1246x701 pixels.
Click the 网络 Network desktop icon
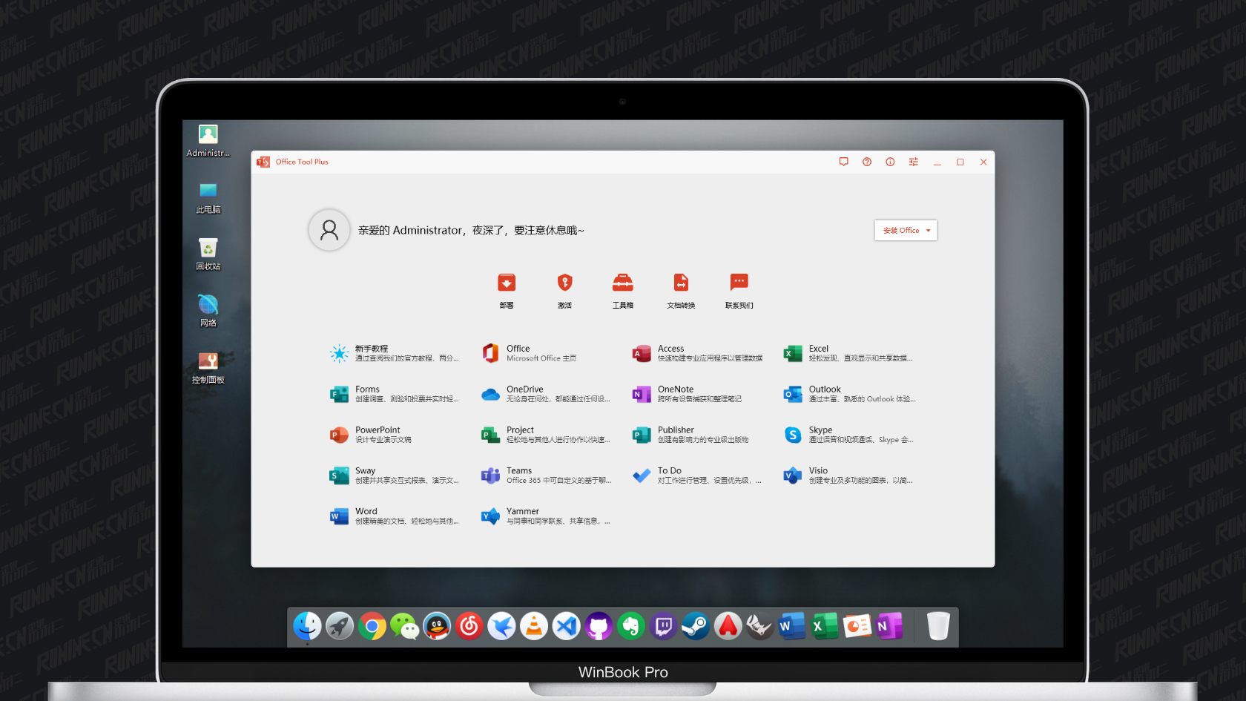(208, 312)
